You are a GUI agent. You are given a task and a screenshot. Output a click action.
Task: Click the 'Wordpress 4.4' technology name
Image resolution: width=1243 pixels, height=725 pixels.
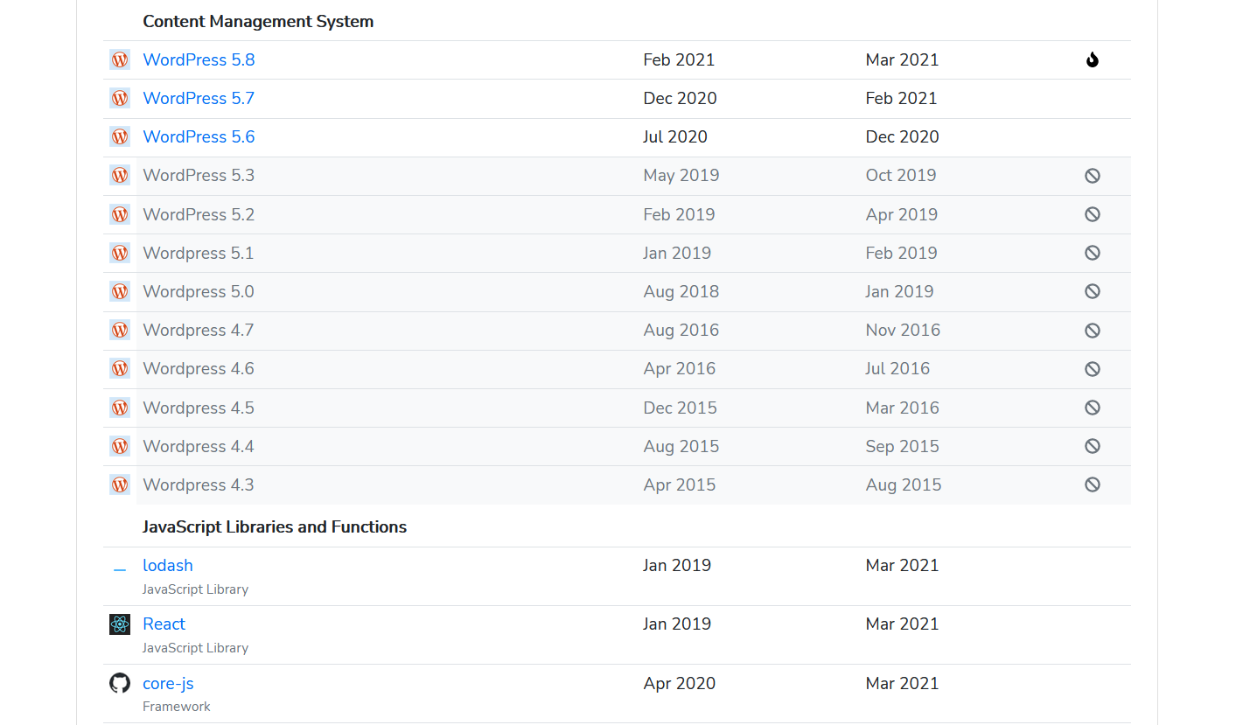point(199,446)
